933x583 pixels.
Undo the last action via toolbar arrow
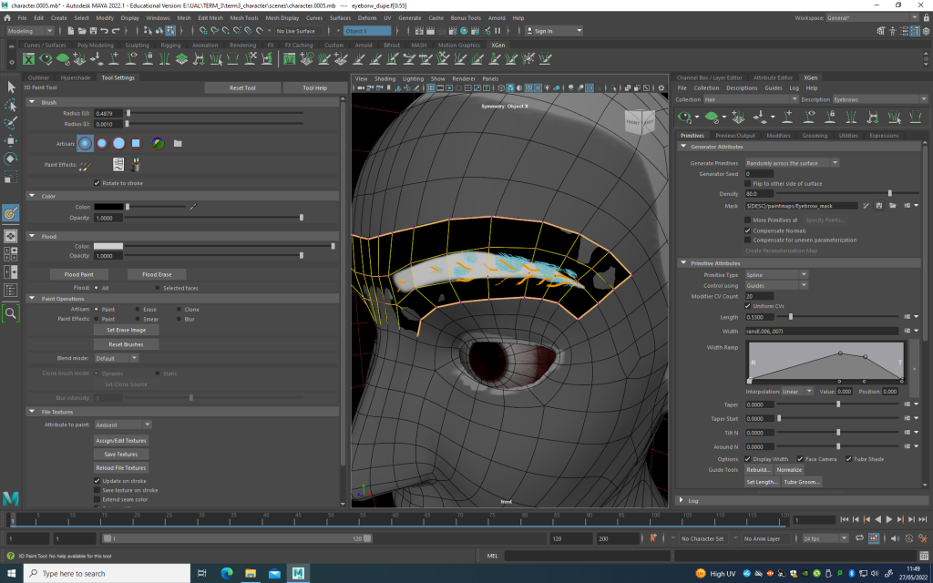105,31
